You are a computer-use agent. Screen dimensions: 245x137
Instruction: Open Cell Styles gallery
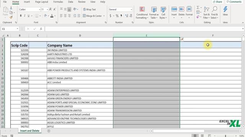(x=163, y=13)
